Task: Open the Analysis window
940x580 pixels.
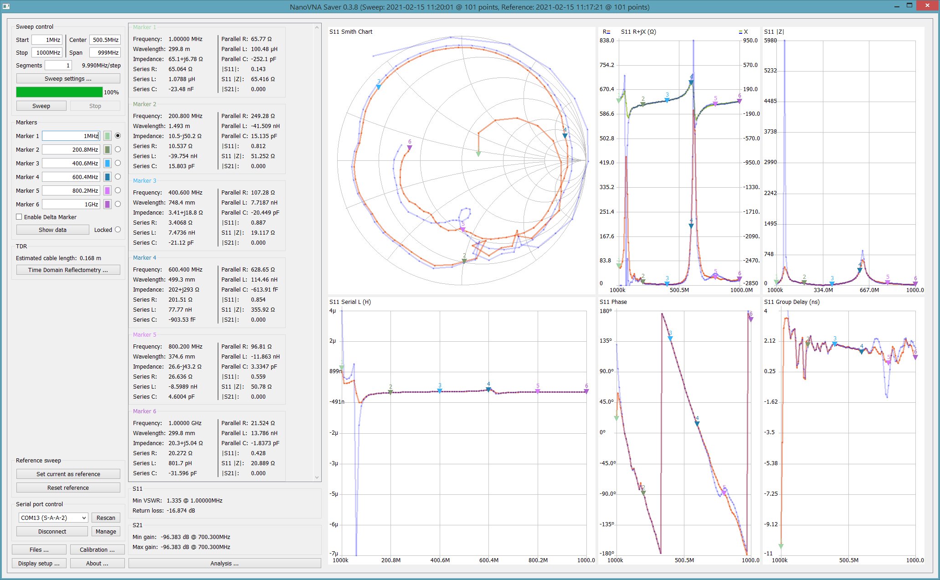Action: pos(225,563)
